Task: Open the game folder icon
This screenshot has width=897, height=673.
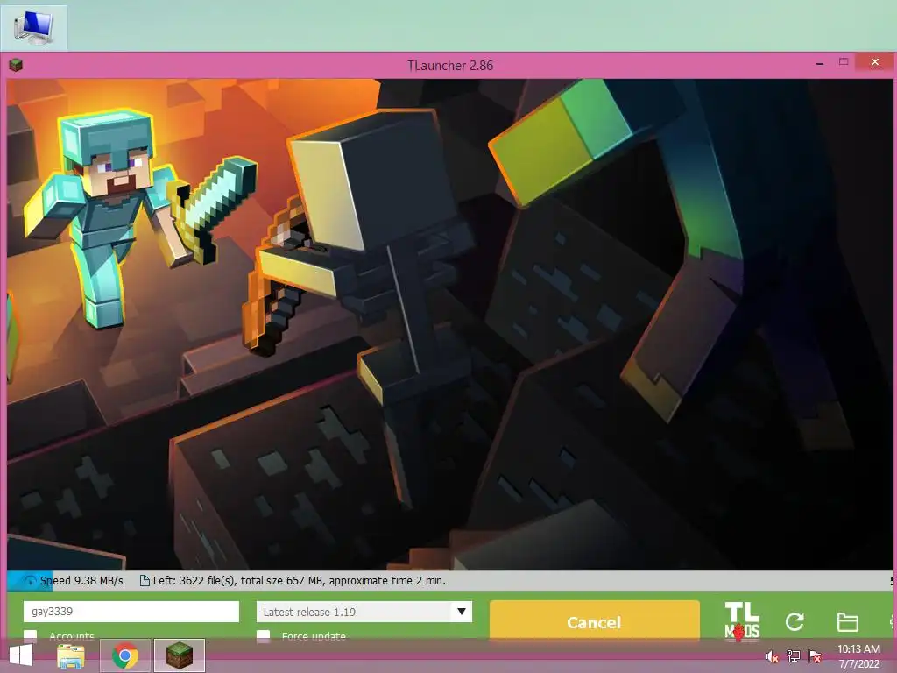Action: (847, 621)
